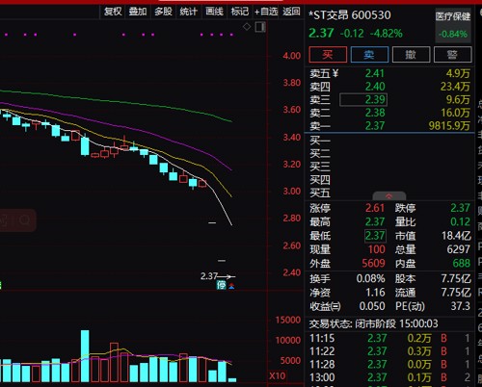
Task: Select the 多股 multi-stock view
Action: coord(163,12)
